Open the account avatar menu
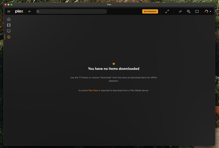The height and width of the screenshot is (148, 219). tap(208, 11)
